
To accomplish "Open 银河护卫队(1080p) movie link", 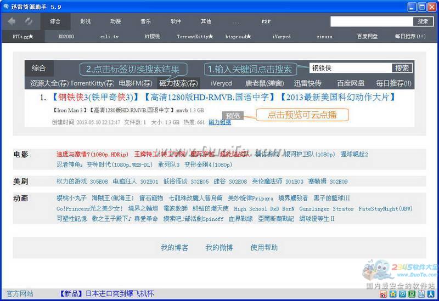I will click(x=309, y=155).
